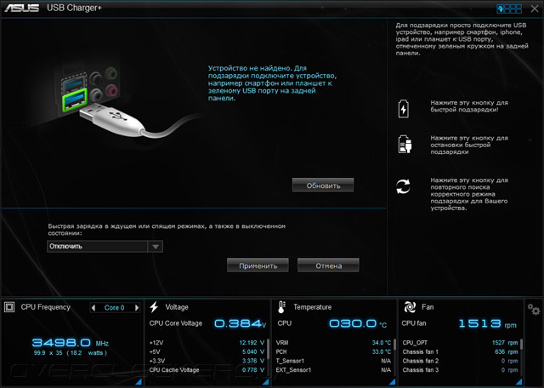Screen dimensions: 544x388
Task: Apply settings with Применить button
Action: pos(258,265)
